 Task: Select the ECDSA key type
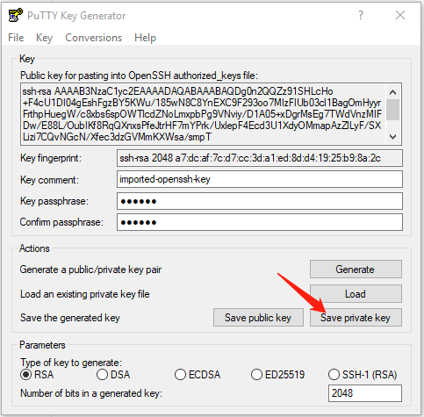198,375
